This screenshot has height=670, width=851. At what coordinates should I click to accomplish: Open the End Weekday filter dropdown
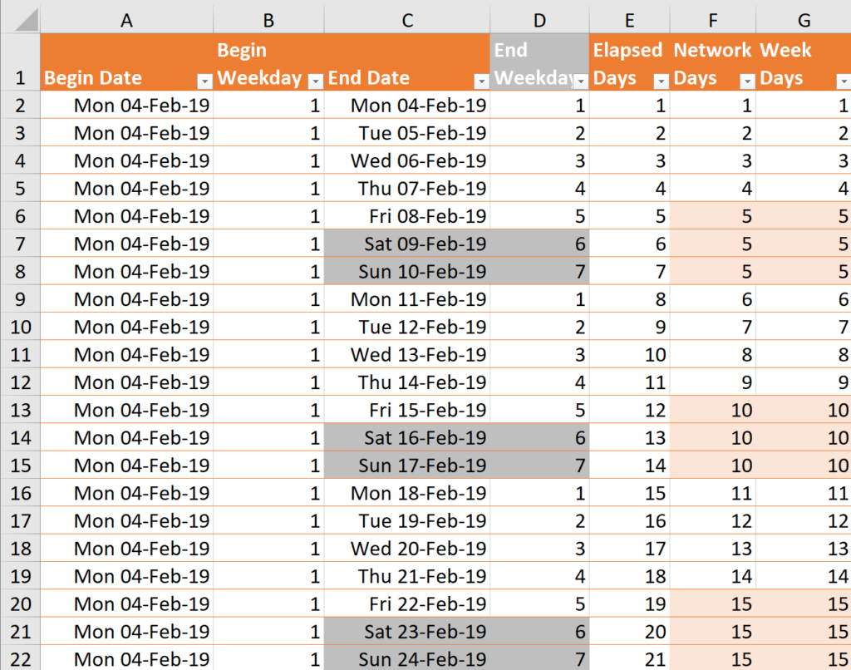point(582,79)
